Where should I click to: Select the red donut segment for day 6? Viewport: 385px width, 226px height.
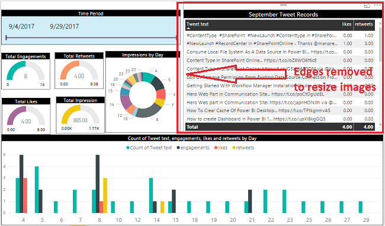(161, 94)
